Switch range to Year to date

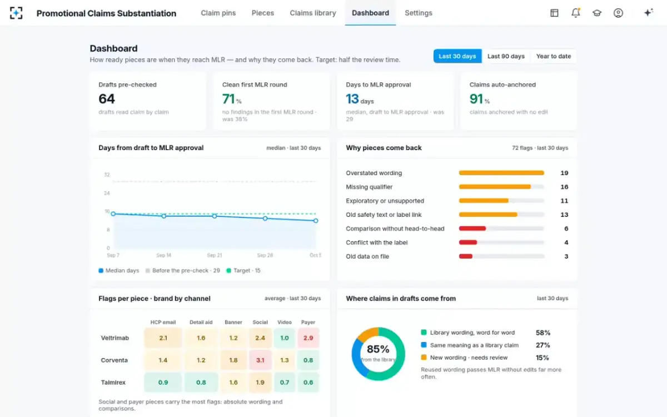click(553, 56)
